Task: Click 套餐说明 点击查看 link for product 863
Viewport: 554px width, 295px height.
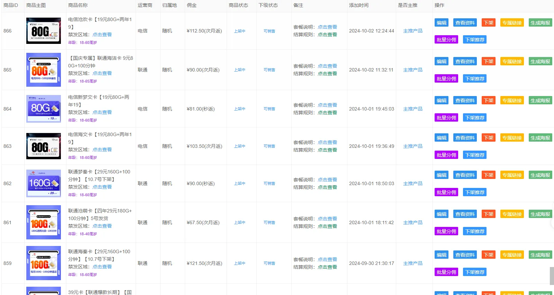Action: (327, 142)
